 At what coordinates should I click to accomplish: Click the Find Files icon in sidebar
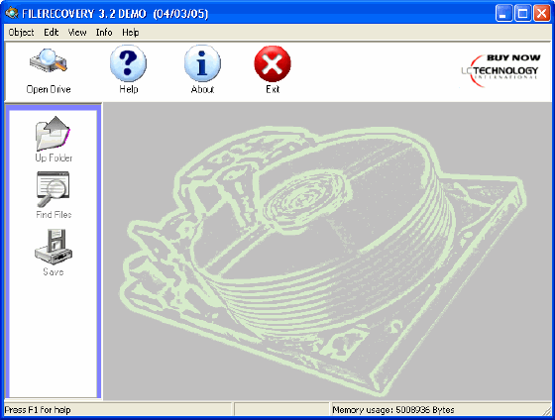[x=54, y=189]
